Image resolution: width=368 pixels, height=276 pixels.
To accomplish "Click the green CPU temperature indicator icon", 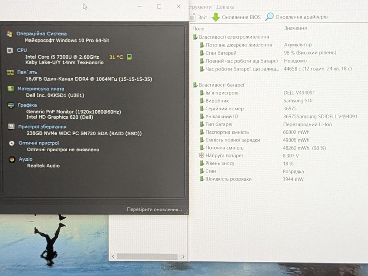I will tap(129, 57).
